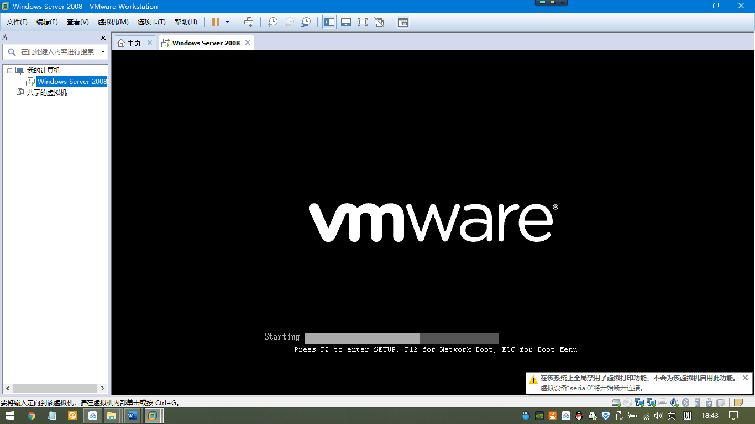The image size is (755, 424).
Task: Click the hard disk device status icon
Action: tap(616, 402)
